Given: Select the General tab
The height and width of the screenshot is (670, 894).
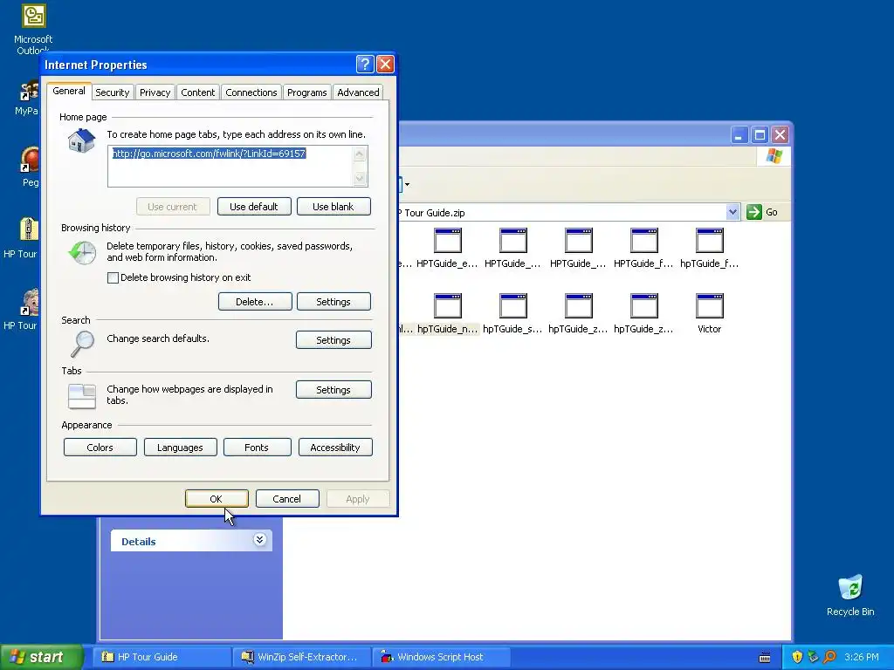Looking at the screenshot, I should [x=69, y=91].
